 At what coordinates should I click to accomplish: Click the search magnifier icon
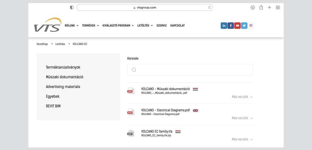pos(134,70)
